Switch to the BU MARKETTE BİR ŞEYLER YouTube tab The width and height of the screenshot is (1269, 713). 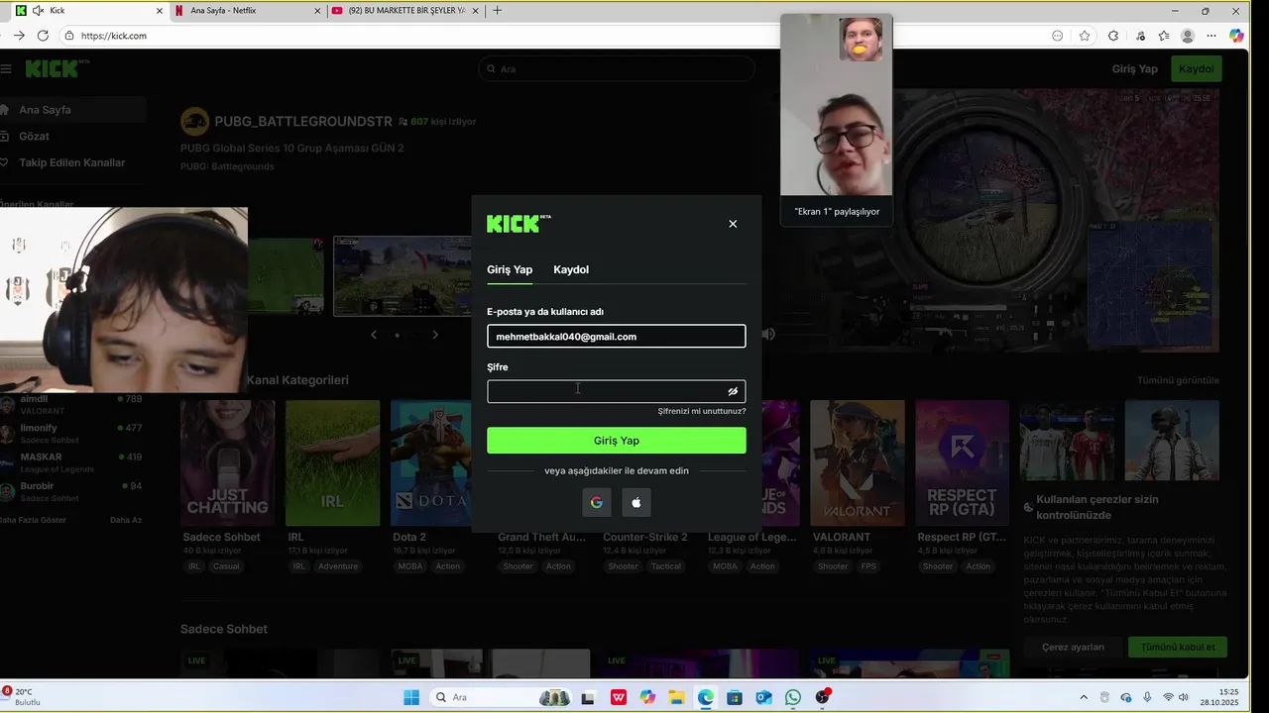(406, 11)
